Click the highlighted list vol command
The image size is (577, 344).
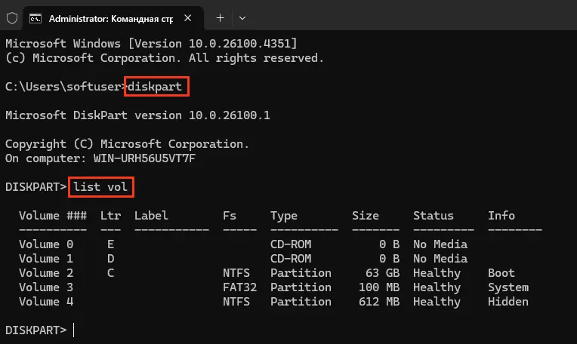coord(101,187)
